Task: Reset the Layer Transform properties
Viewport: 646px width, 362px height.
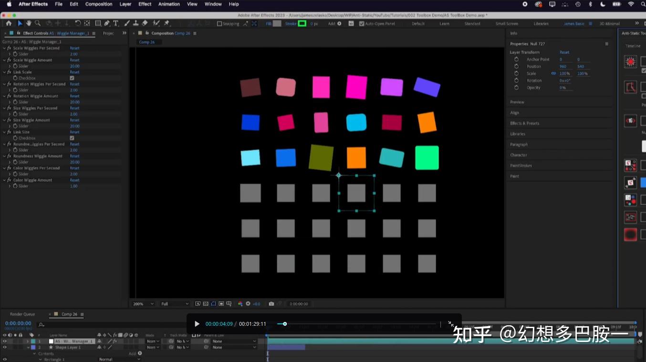Action: pyautogui.click(x=564, y=52)
